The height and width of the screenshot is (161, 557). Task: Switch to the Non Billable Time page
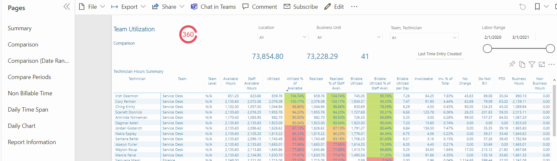click(x=30, y=93)
